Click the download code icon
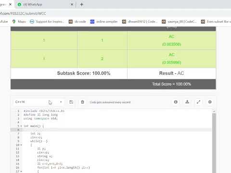Image resolution: width=231 pixels, height=173 pixels. point(187,102)
